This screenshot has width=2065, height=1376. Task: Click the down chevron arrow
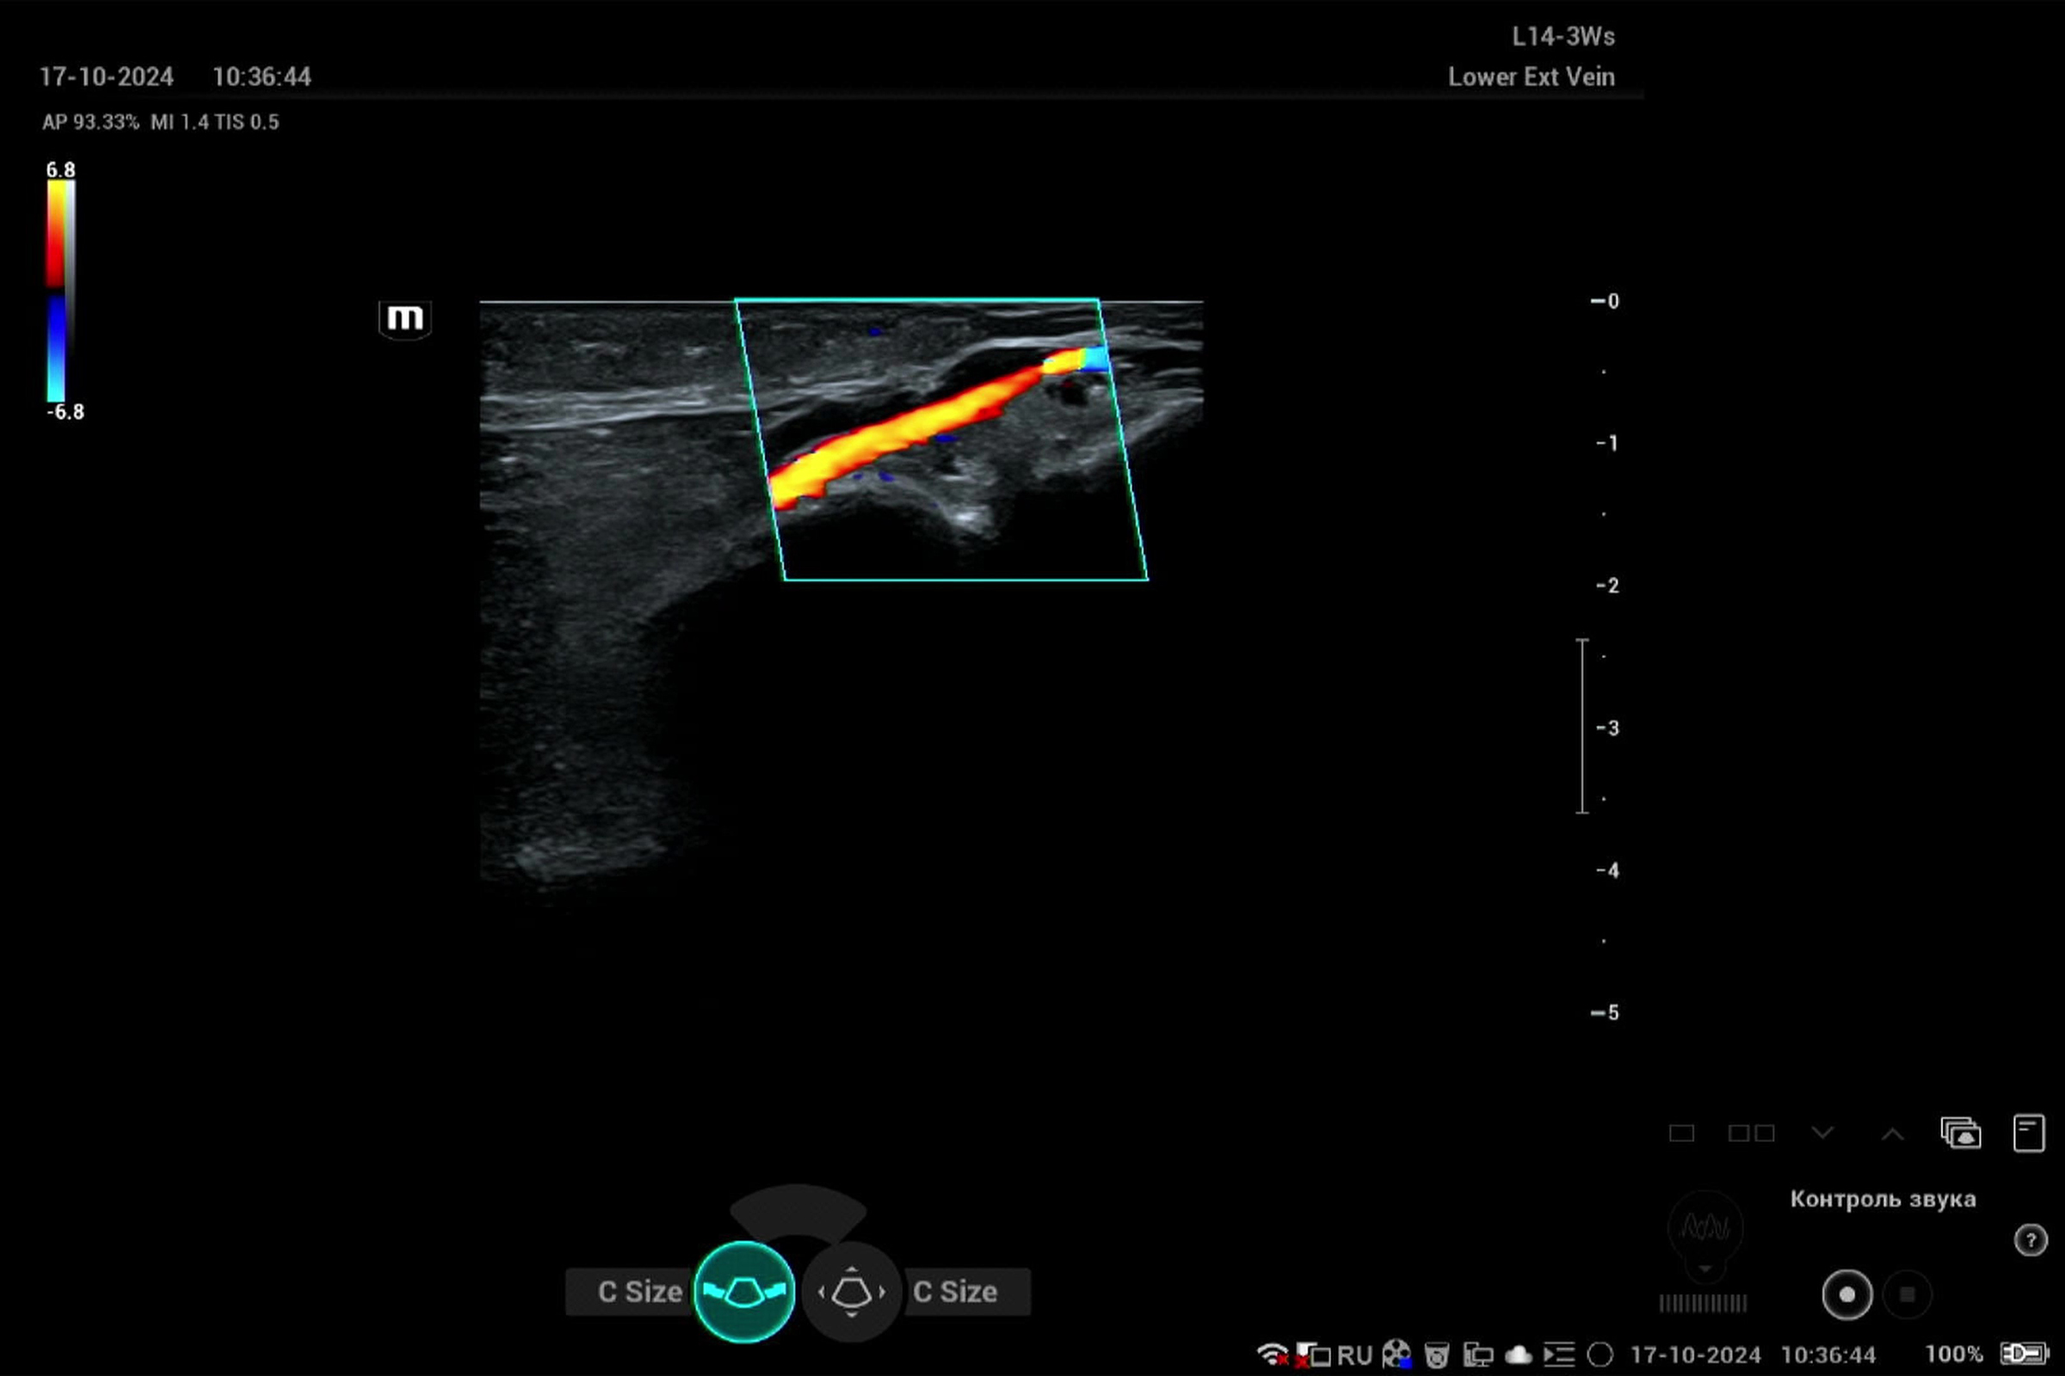[1822, 1133]
